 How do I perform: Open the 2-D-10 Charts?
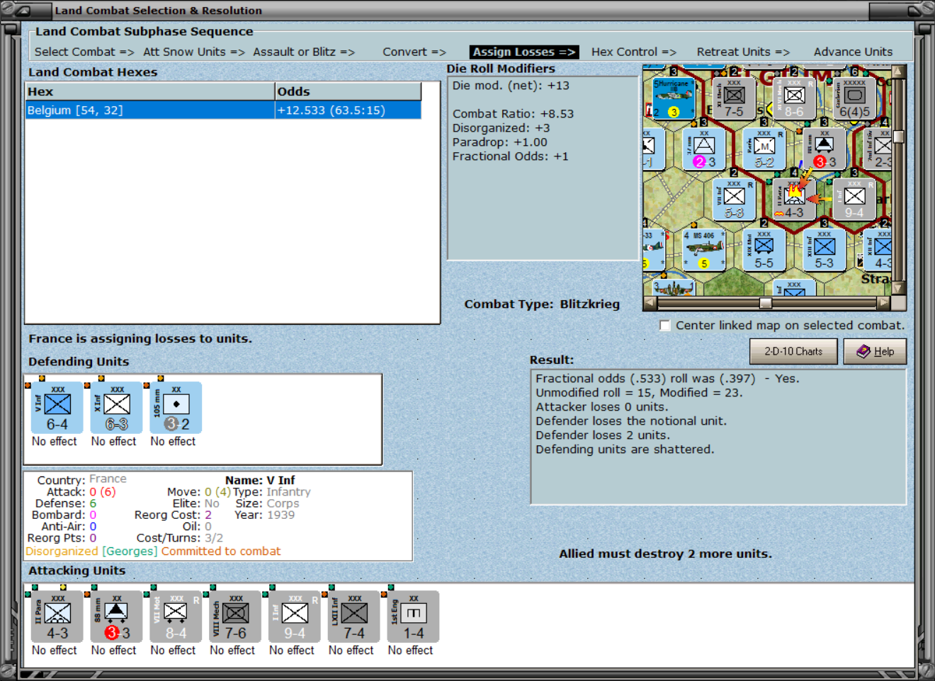(793, 351)
